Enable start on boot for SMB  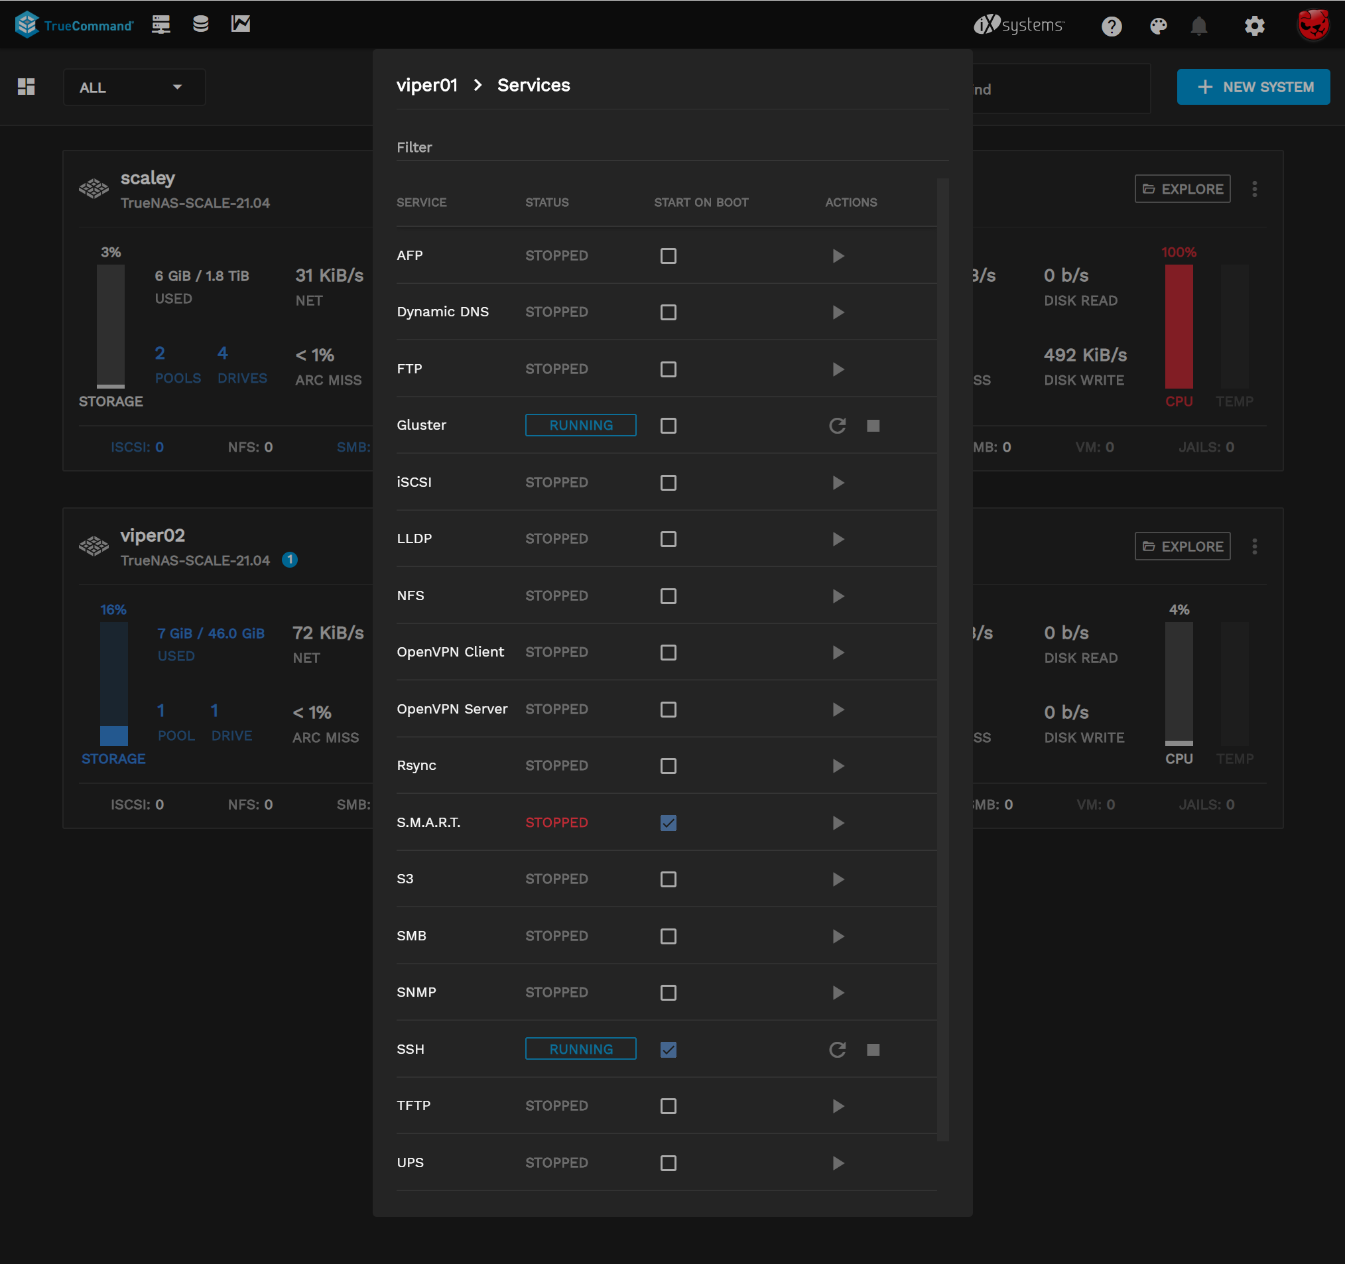668,936
